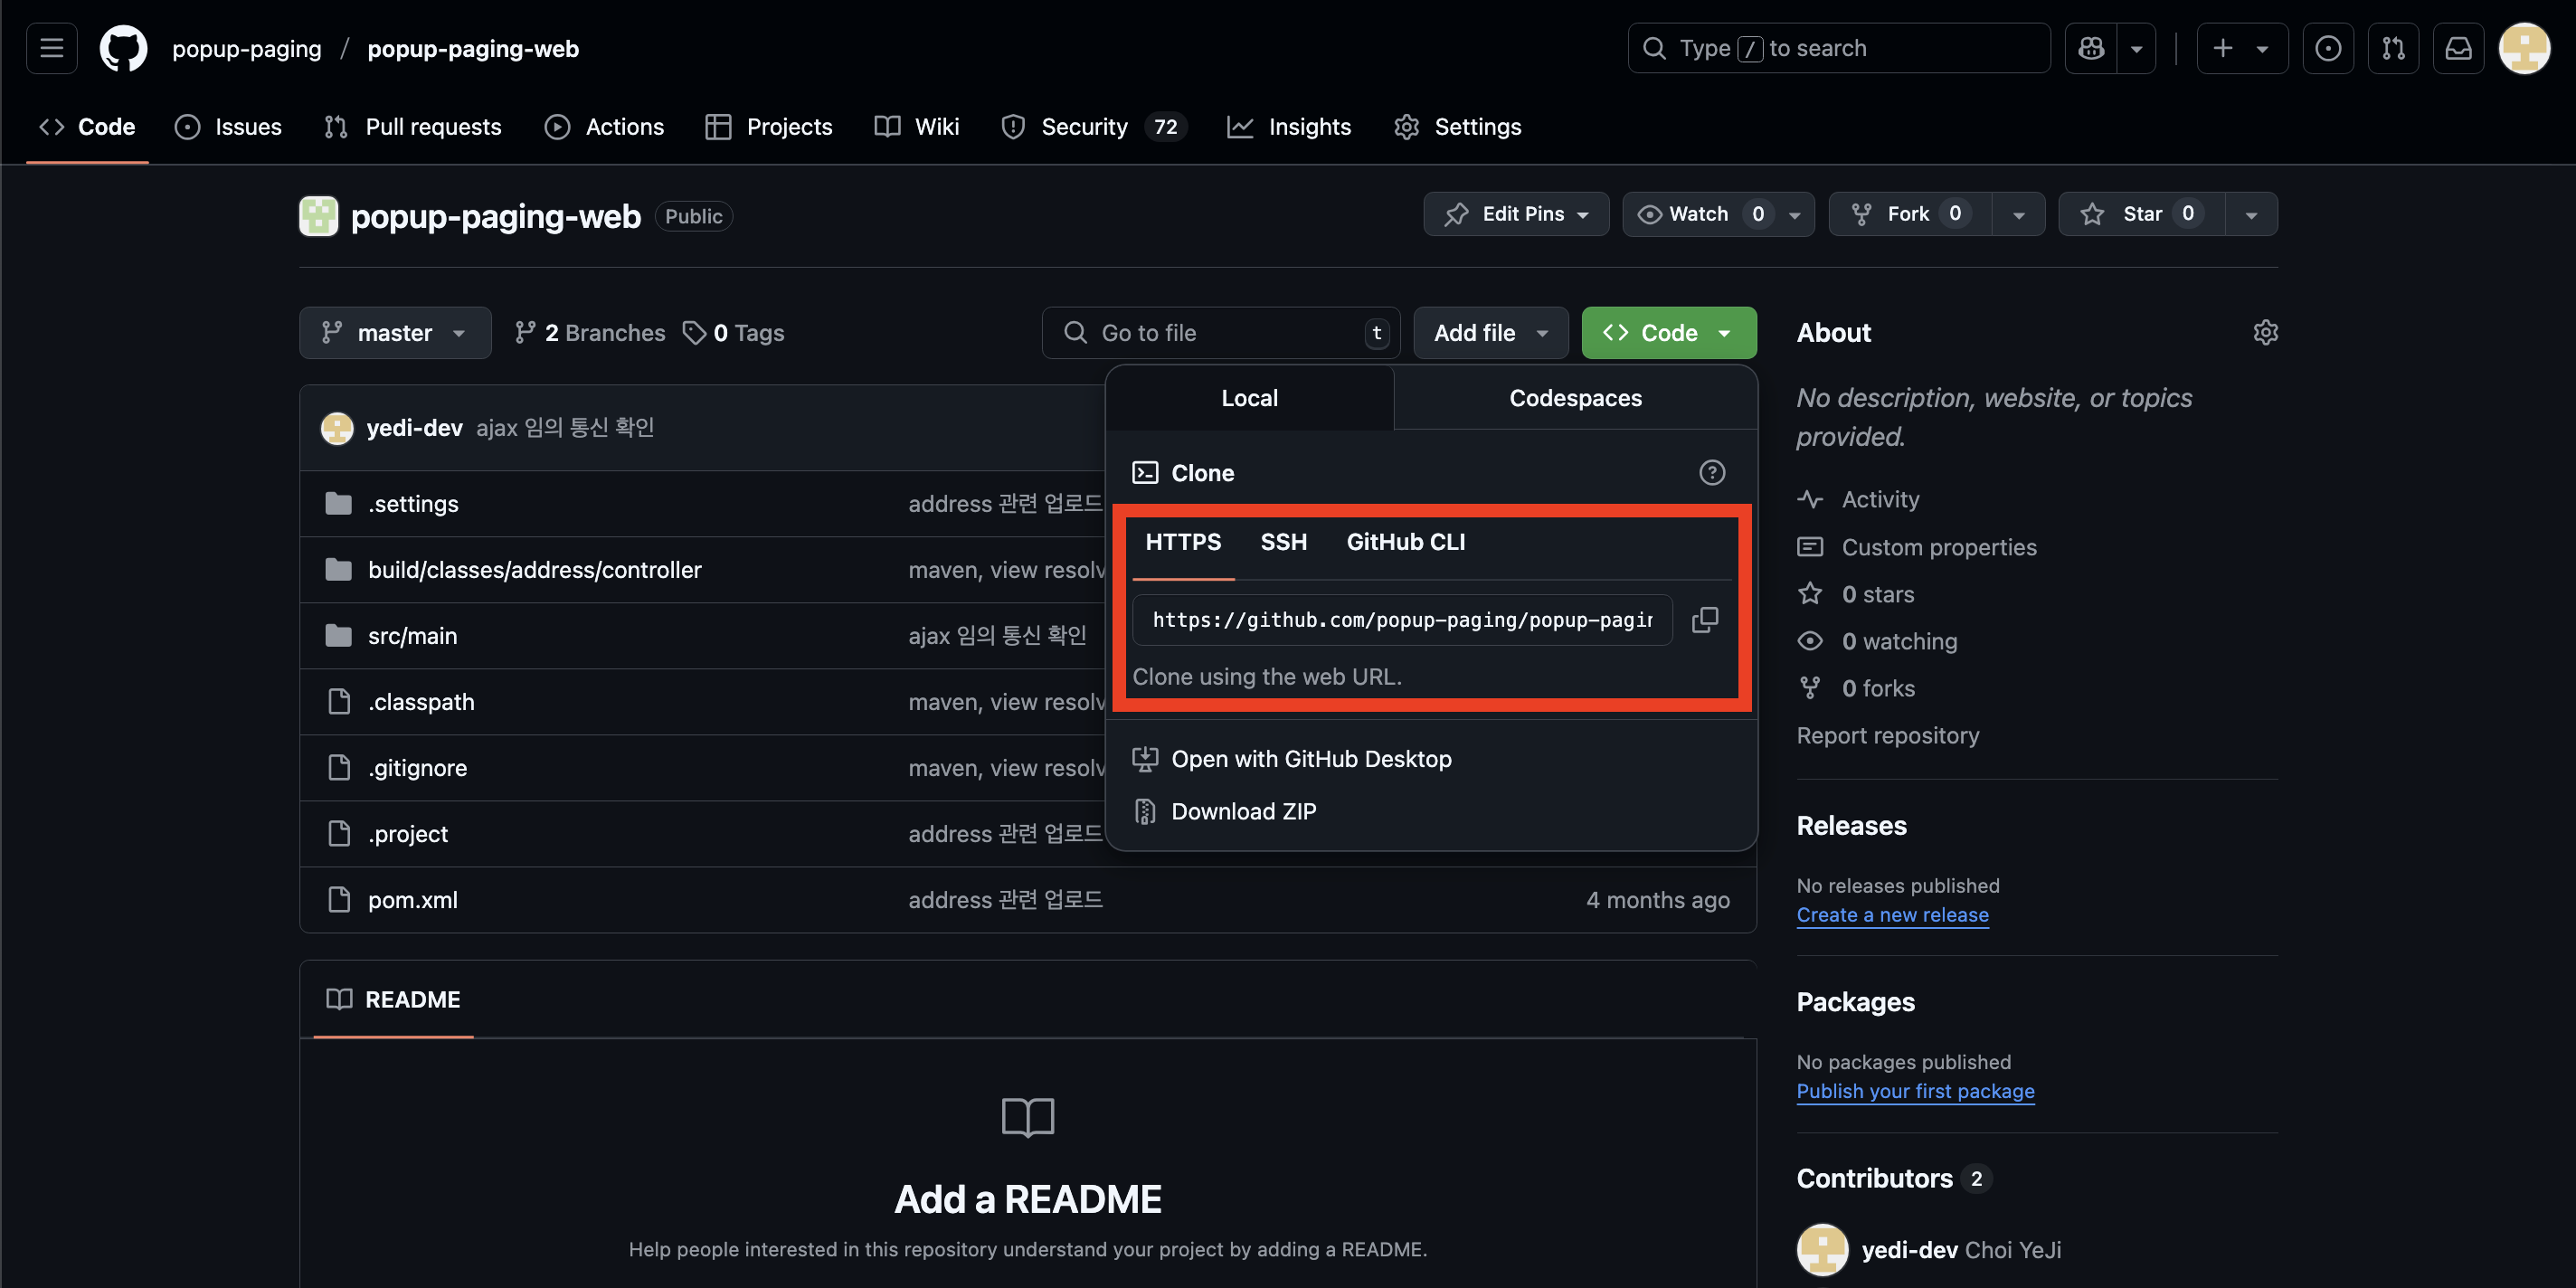Viewport: 2576px width, 1288px height.
Task: Click the Go to file search field
Action: point(1220,332)
